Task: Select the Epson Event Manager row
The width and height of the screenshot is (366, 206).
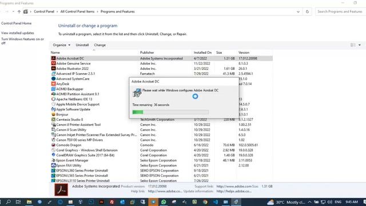Action: pyautogui.click(x=161, y=160)
